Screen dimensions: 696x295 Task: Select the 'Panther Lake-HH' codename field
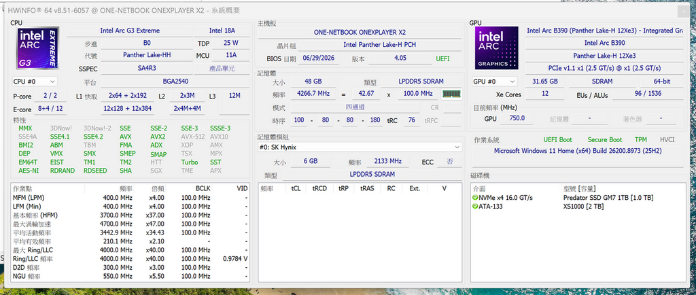(147, 56)
